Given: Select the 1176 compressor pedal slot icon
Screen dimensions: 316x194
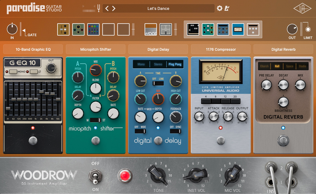Looking at the screenshot, I should 238,29.
